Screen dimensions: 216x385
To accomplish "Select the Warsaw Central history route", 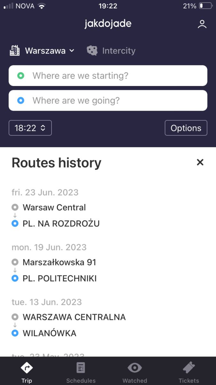I will tap(56, 216).
